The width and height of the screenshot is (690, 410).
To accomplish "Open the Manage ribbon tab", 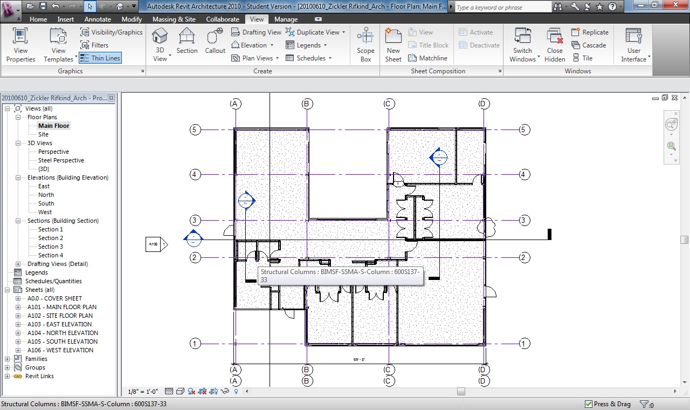I will point(286,19).
